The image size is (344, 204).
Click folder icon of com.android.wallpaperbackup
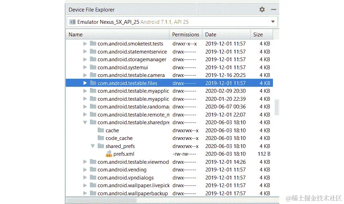93,193
